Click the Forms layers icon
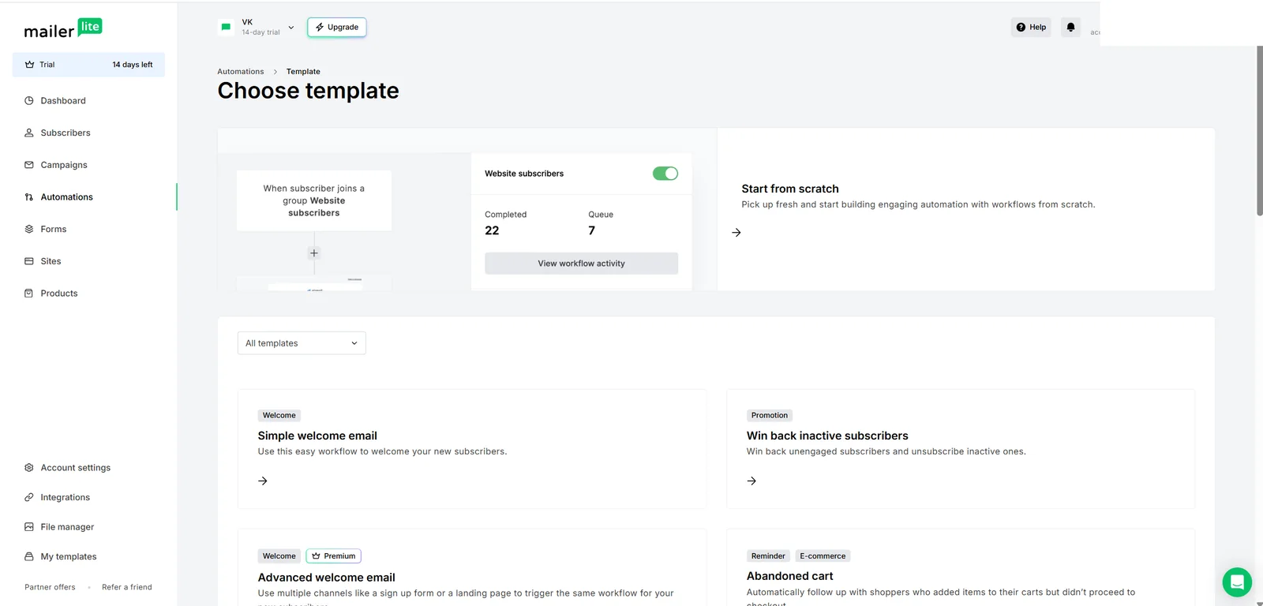The height and width of the screenshot is (606, 1263). coord(29,229)
